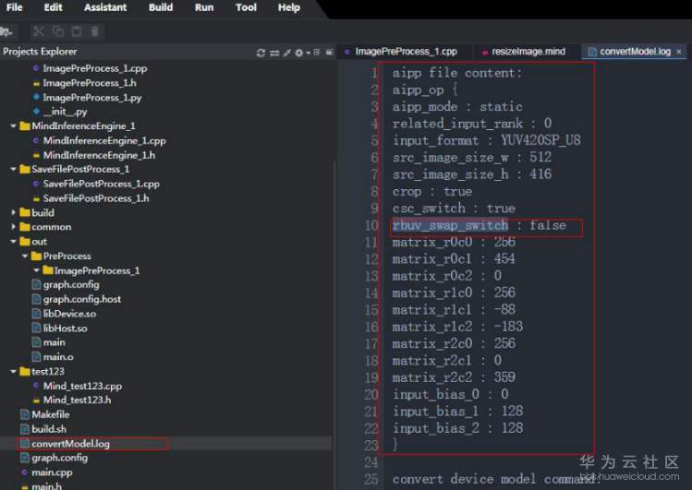Expand the build folder
This screenshot has height=490, width=692.
coord(13,213)
